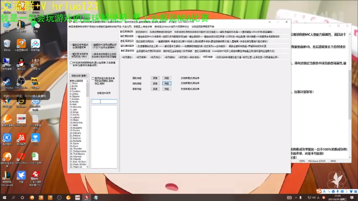Screen dimensions: 358x201
Task: Select 31.East All-Stars in the team list
Action: pyautogui.click(x=78, y=162)
